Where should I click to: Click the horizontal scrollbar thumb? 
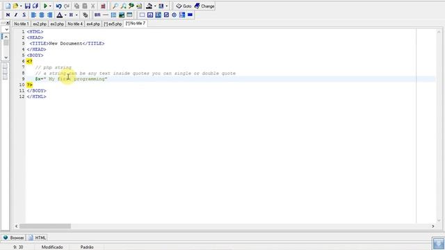click(x=45, y=226)
